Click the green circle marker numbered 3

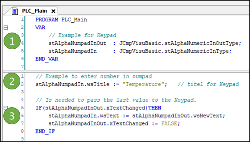coord(12,116)
